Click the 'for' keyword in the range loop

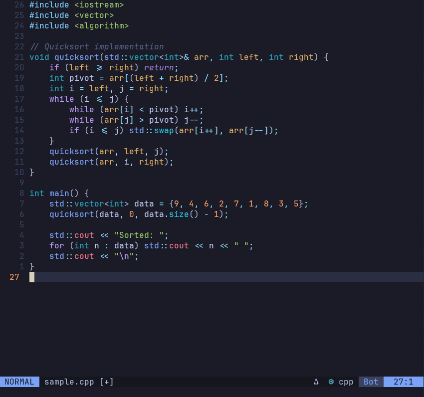click(57, 246)
